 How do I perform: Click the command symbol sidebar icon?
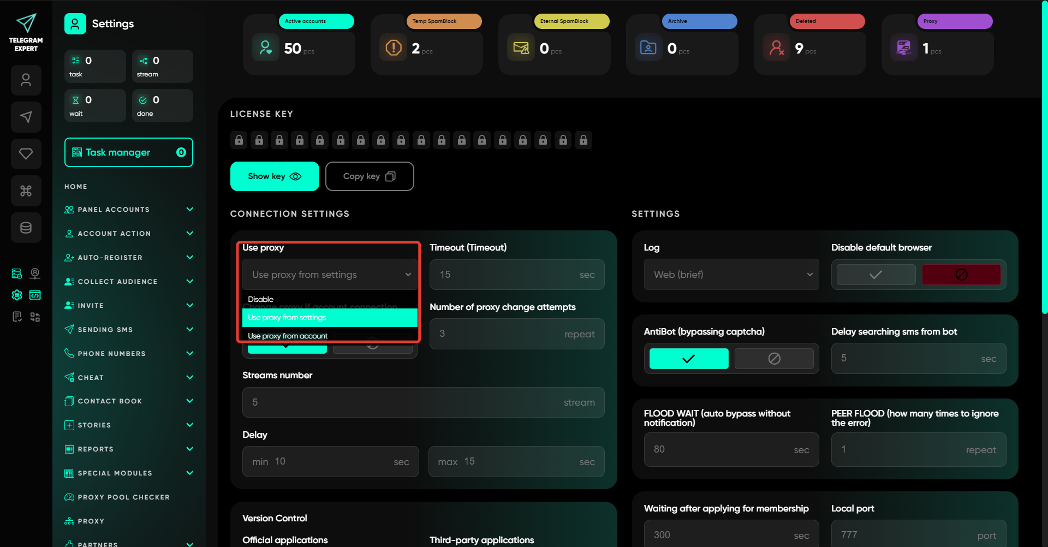pyautogui.click(x=26, y=191)
